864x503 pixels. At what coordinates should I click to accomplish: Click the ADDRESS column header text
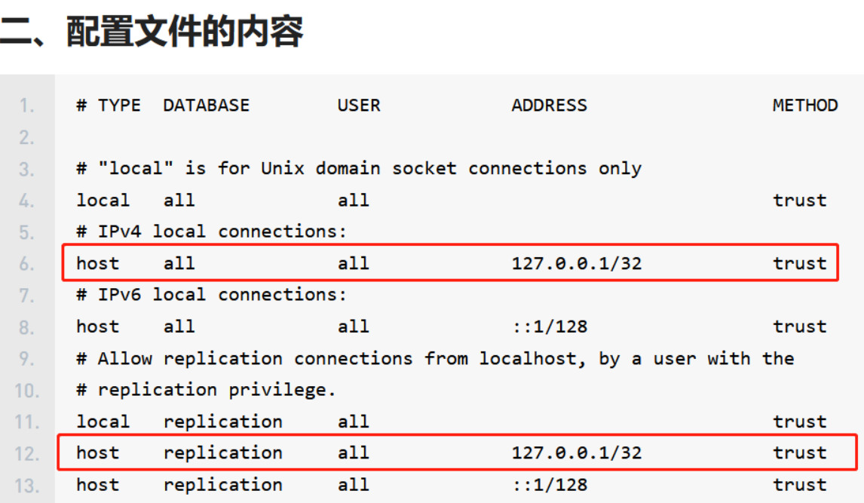tap(550, 106)
